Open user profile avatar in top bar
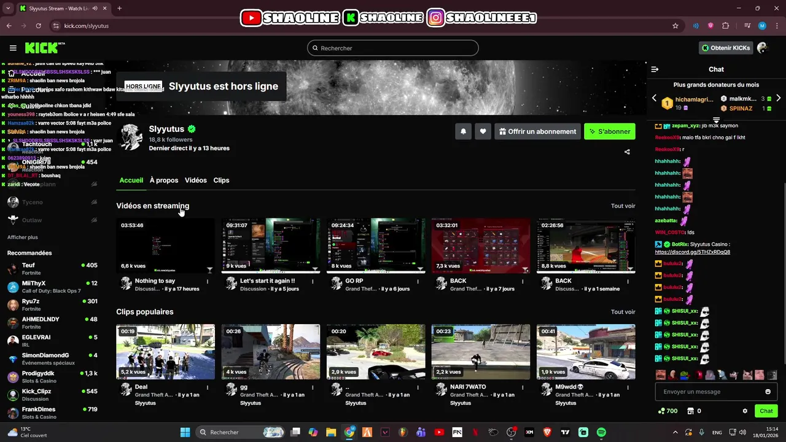Viewport: 786px width, 442px height. point(762,48)
